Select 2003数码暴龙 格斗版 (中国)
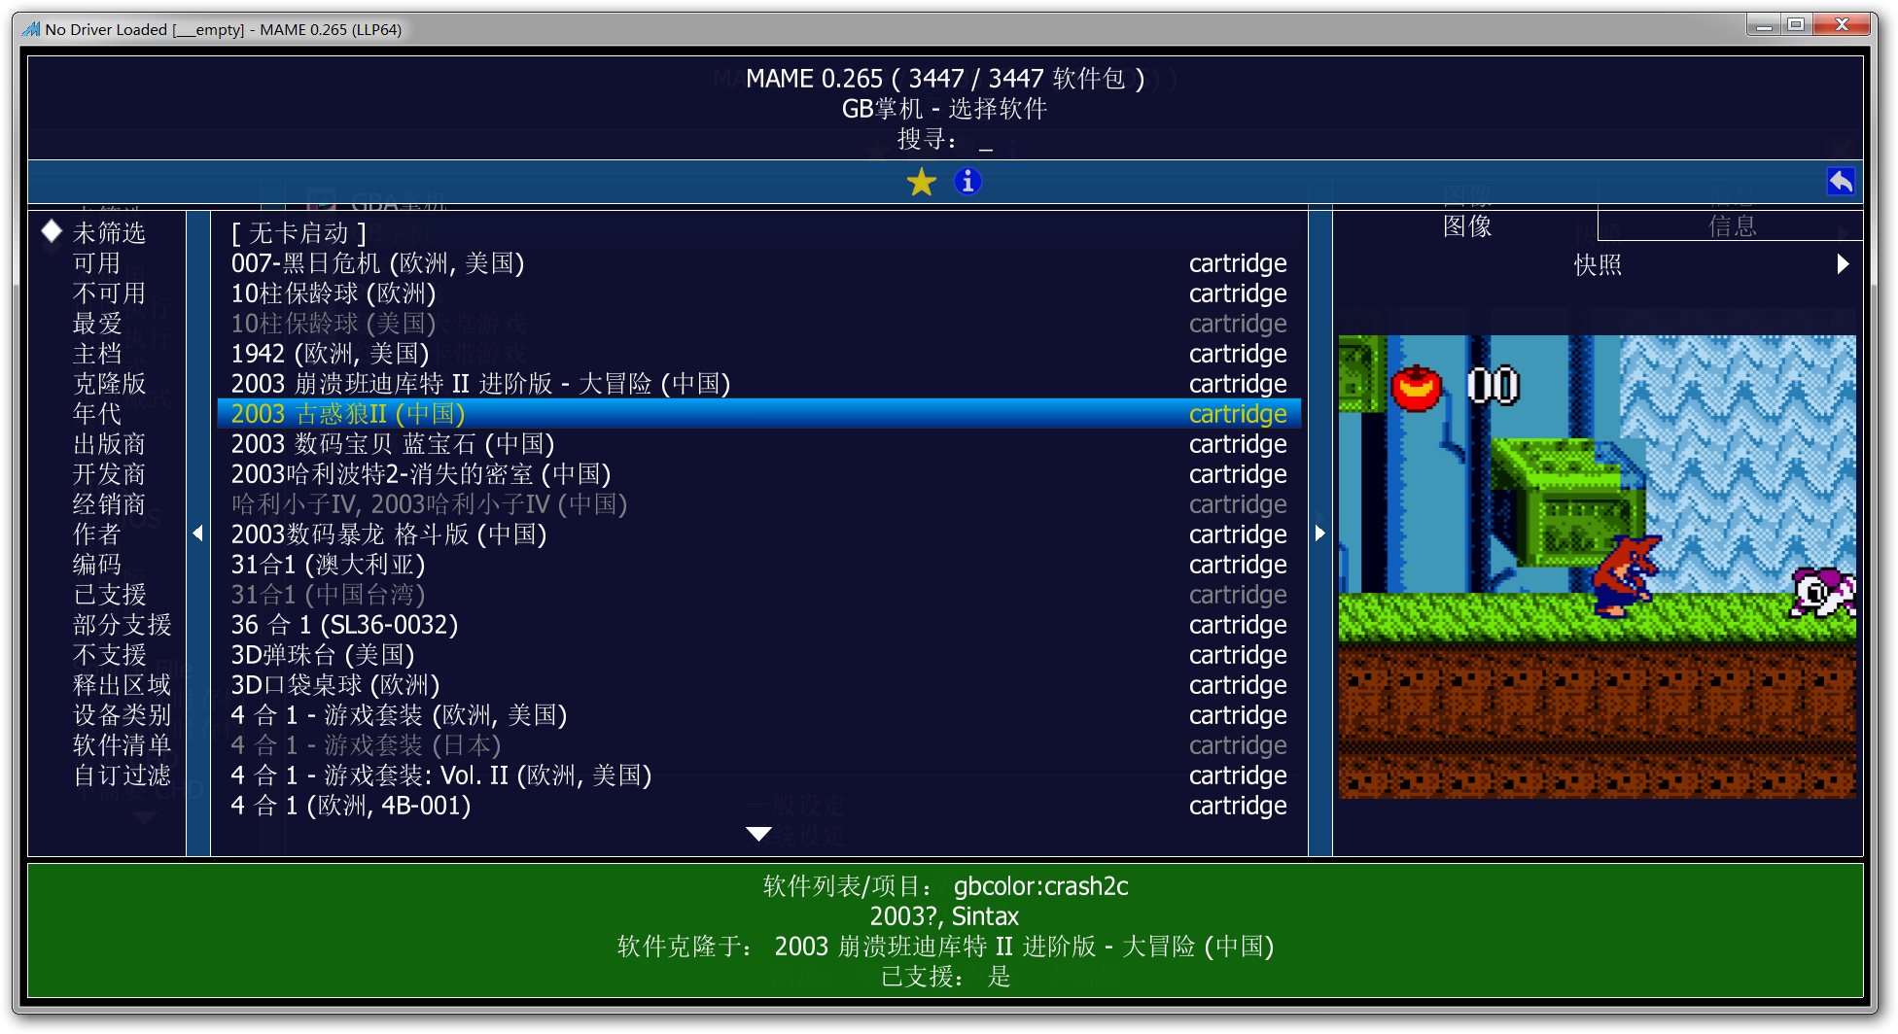Screen dimensions: 1898x1034 758,534
